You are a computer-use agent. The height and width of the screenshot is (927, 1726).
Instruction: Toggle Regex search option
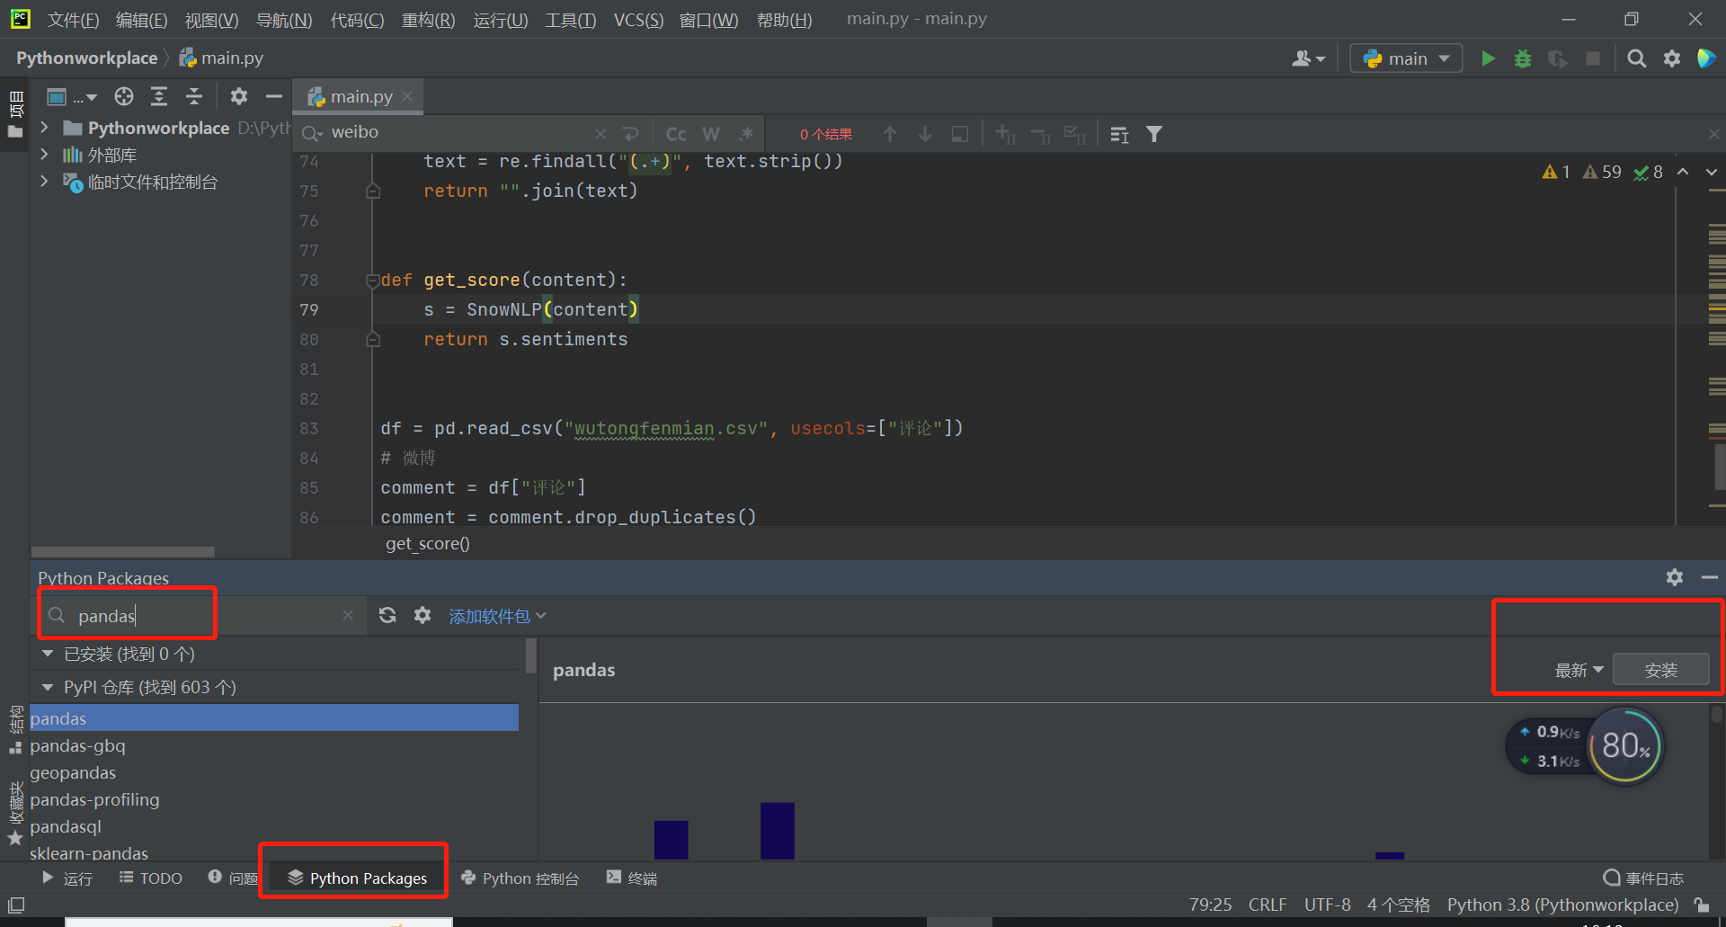(x=746, y=134)
